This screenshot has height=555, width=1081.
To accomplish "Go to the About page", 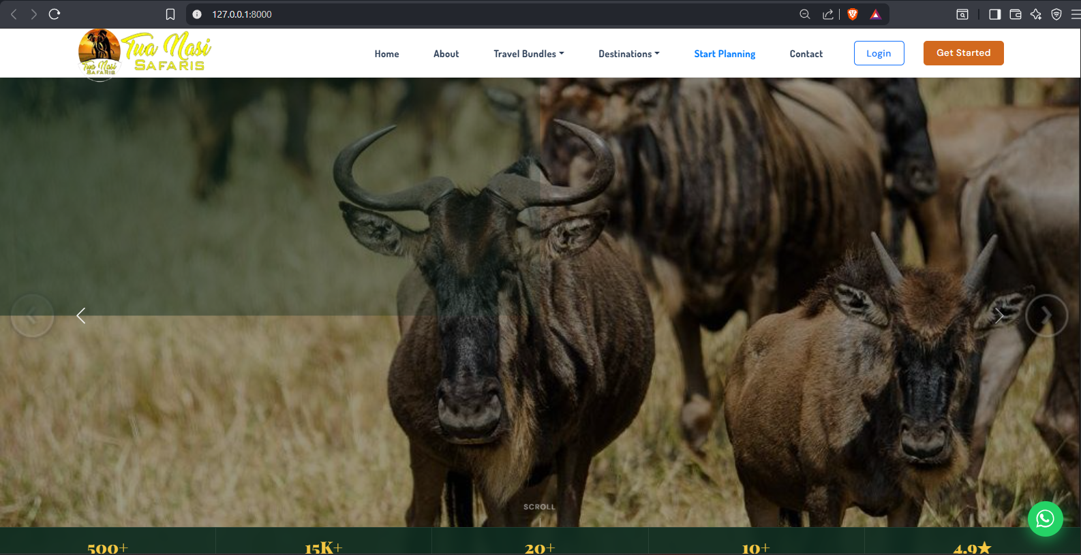I will 446,54.
